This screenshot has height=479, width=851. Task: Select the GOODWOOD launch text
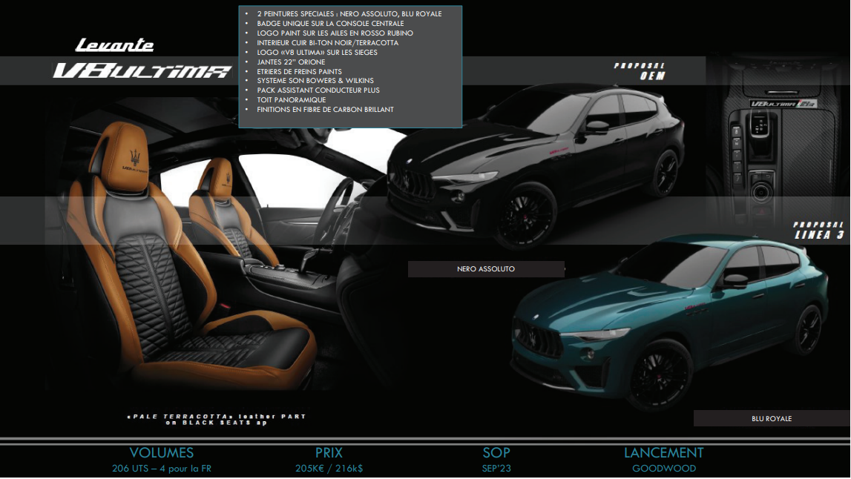(x=663, y=469)
